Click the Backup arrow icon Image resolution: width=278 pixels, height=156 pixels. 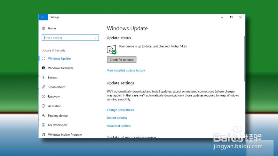click(x=44, y=78)
